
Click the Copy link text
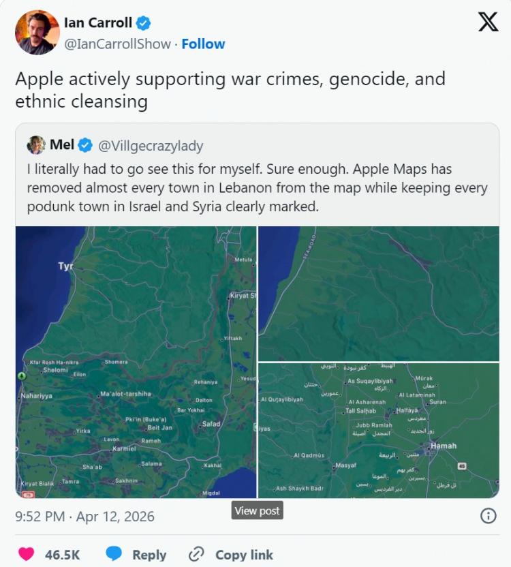pyautogui.click(x=244, y=555)
